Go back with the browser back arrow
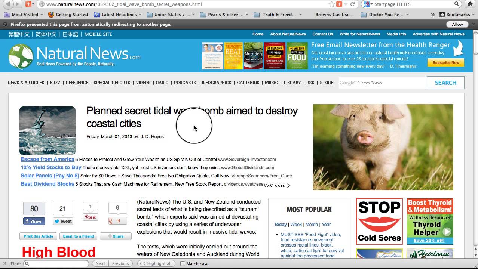Viewport: 478px width, 269px height. 7,4
